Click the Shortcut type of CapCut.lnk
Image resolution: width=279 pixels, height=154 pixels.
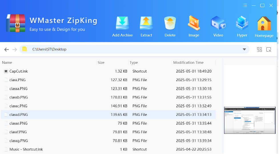tap(139, 71)
